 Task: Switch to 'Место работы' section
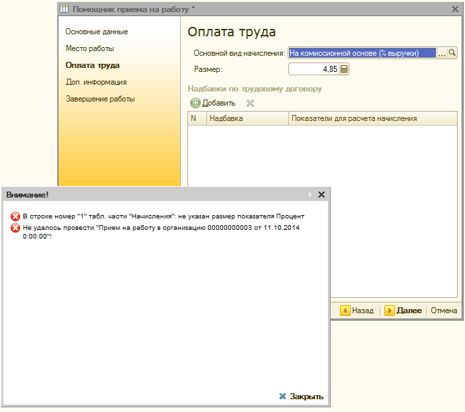(89, 48)
